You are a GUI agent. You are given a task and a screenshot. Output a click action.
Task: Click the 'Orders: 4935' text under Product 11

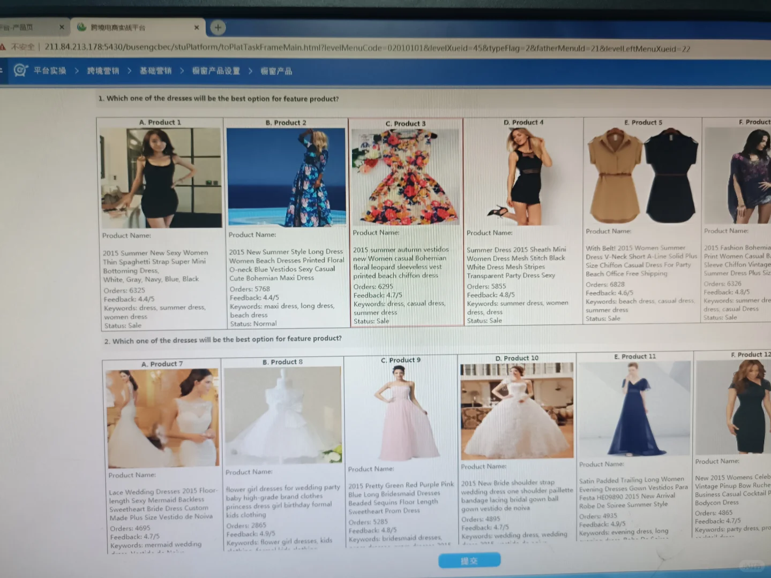598,516
